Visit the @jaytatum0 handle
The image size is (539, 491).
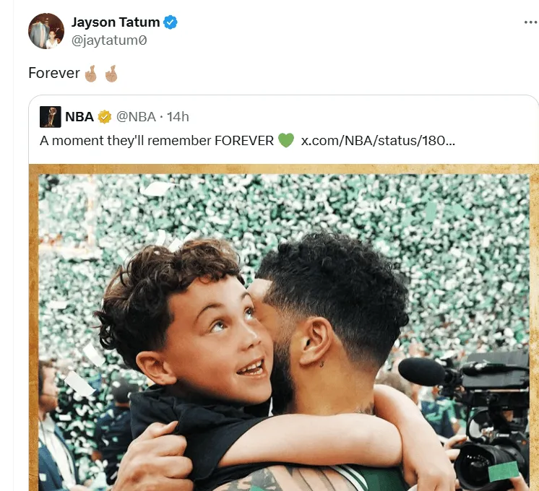click(x=109, y=41)
